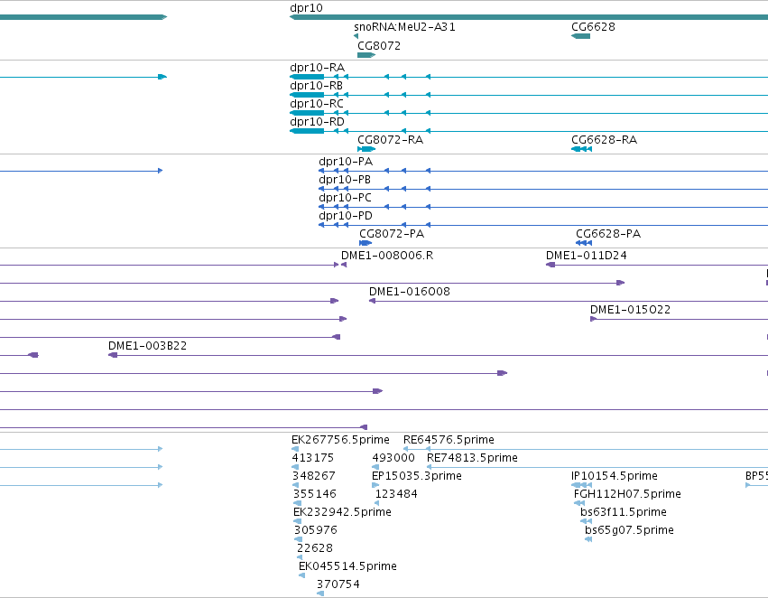The width and height of the screenshot is (768, 598).
Task: Click the 413175 EST label
Action: pos(313,458)
